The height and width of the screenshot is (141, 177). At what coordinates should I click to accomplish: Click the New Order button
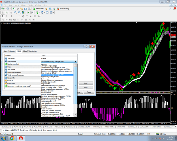(39, 8)
